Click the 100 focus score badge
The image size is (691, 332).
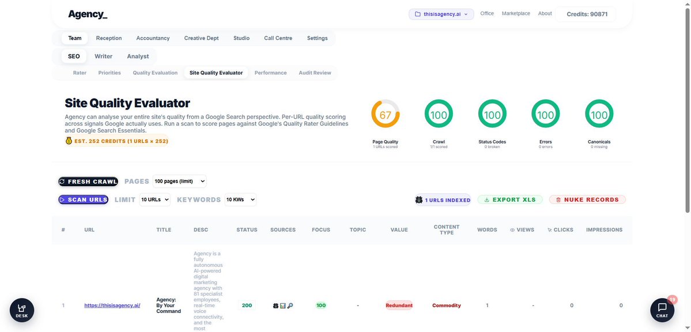(x=321, y=305)
